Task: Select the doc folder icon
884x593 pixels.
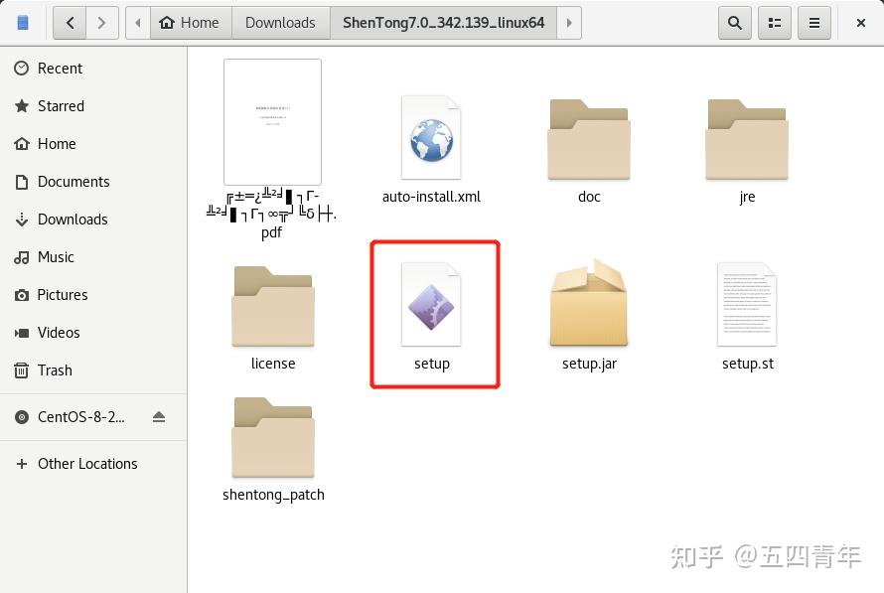Action: click(589, 139)
